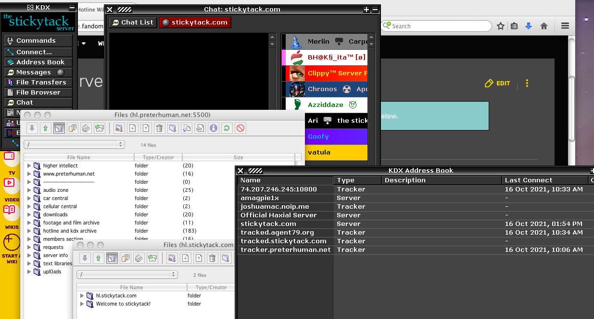Select user Azziddaze in the chat user list

point(325,105)
